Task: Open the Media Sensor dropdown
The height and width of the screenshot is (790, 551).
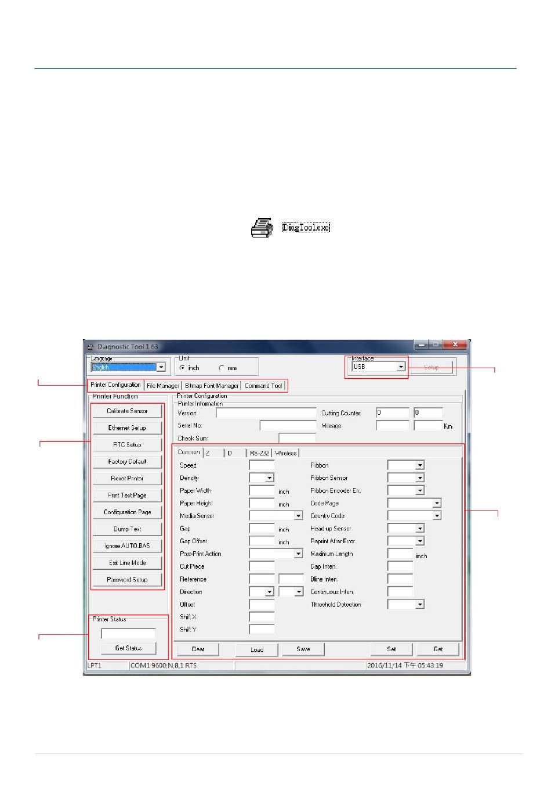Action: (299, 516)
